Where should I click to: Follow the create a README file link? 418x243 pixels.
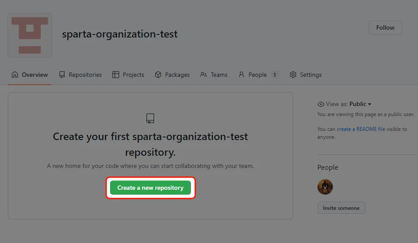(x=361, y=129)
